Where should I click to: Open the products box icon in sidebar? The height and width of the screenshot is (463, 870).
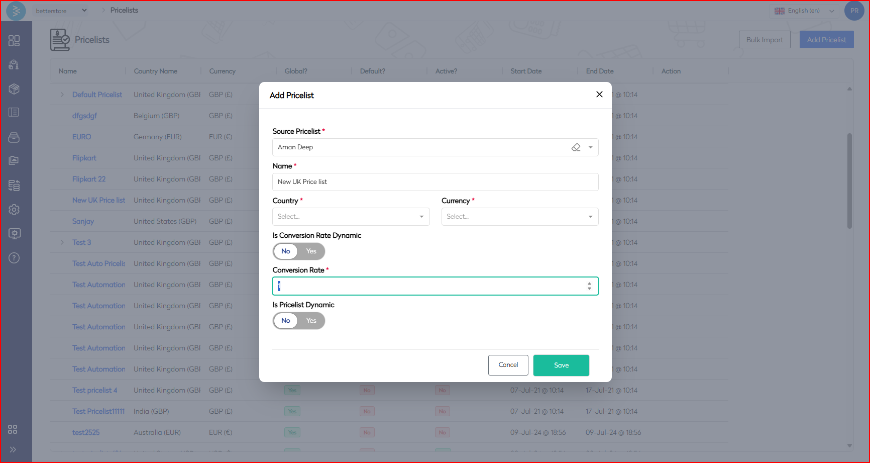[x=14, y=89]
